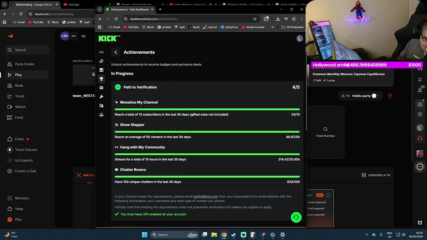
Task: Click the FACEIT logo in the background window
Action: (x=10, y=36)
